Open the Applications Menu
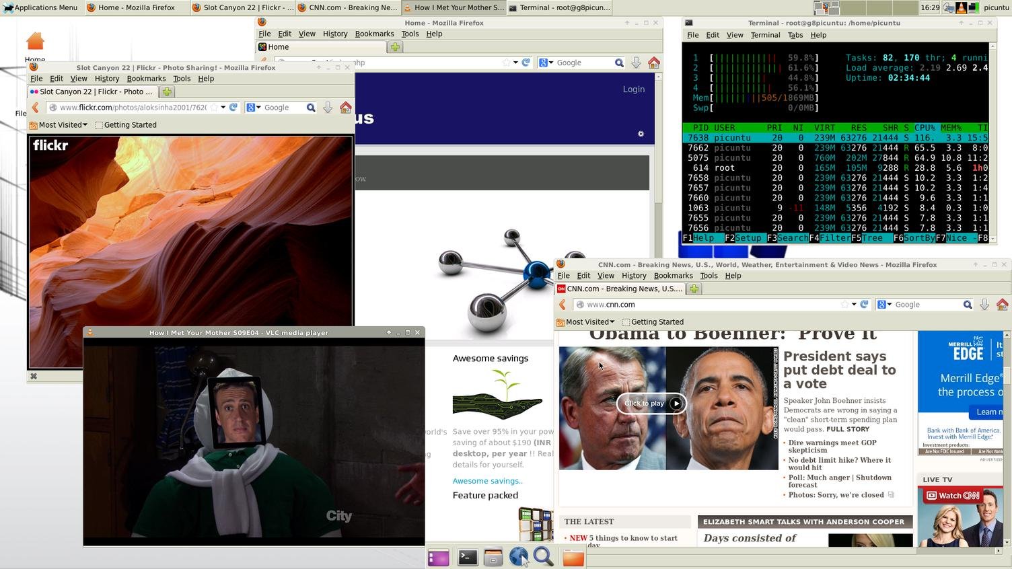 pyautogui.click(x=40, y=7)
